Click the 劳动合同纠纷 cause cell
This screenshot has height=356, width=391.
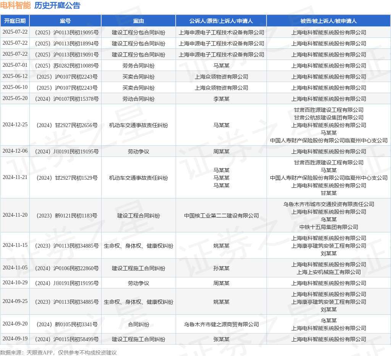pos(138,99)
